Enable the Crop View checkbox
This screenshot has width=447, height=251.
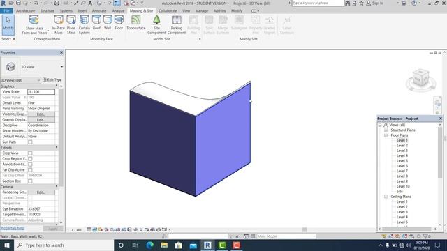pos(30,153)
